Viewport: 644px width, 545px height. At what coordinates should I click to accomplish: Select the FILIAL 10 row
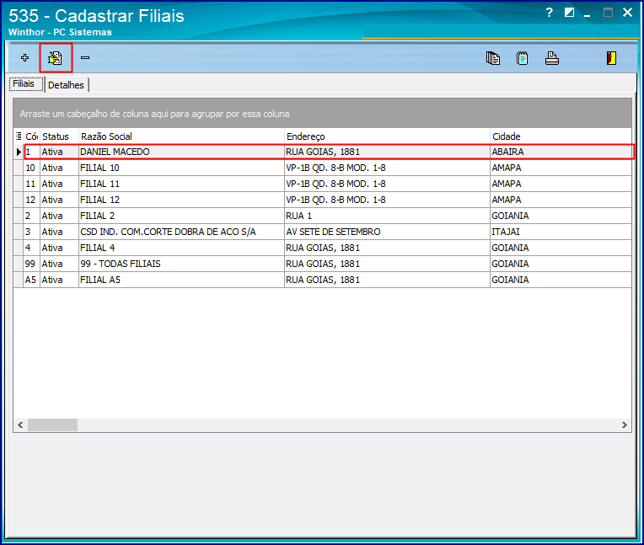[323, 168]
